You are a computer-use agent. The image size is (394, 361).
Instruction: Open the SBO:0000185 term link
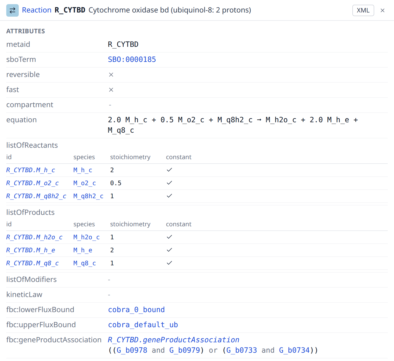coord(132,60)
